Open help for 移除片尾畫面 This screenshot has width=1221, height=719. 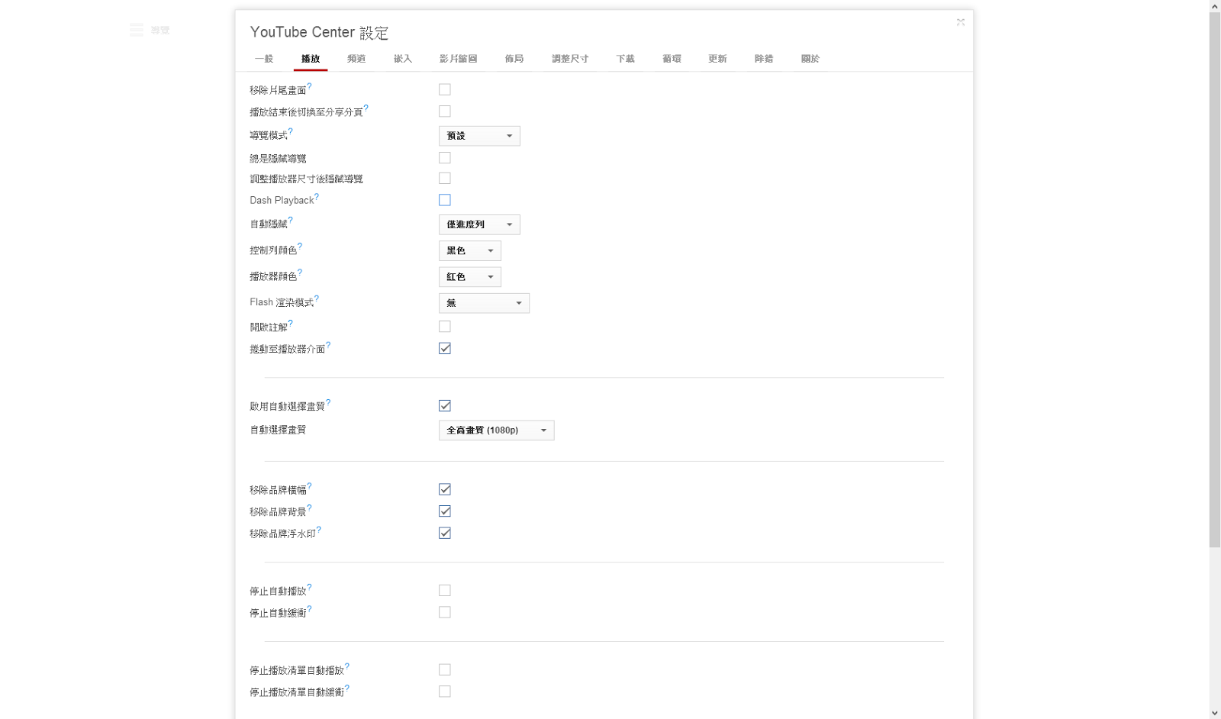309,86
